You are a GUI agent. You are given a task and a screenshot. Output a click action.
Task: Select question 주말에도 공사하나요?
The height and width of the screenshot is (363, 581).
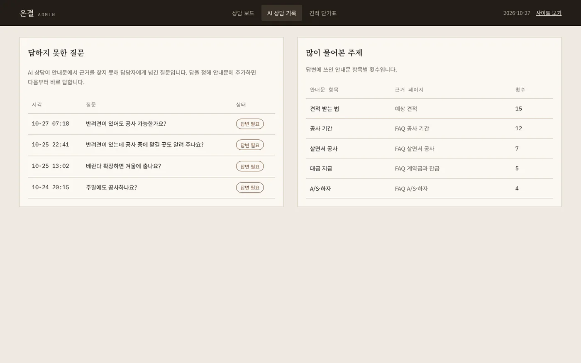point(111,188)
